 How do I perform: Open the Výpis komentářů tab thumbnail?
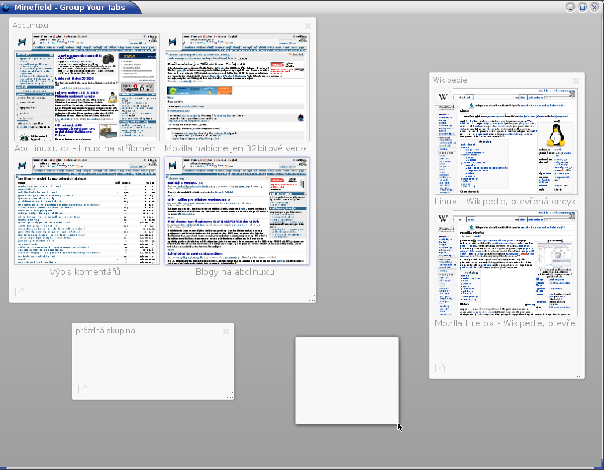click(x=87, y=211)
